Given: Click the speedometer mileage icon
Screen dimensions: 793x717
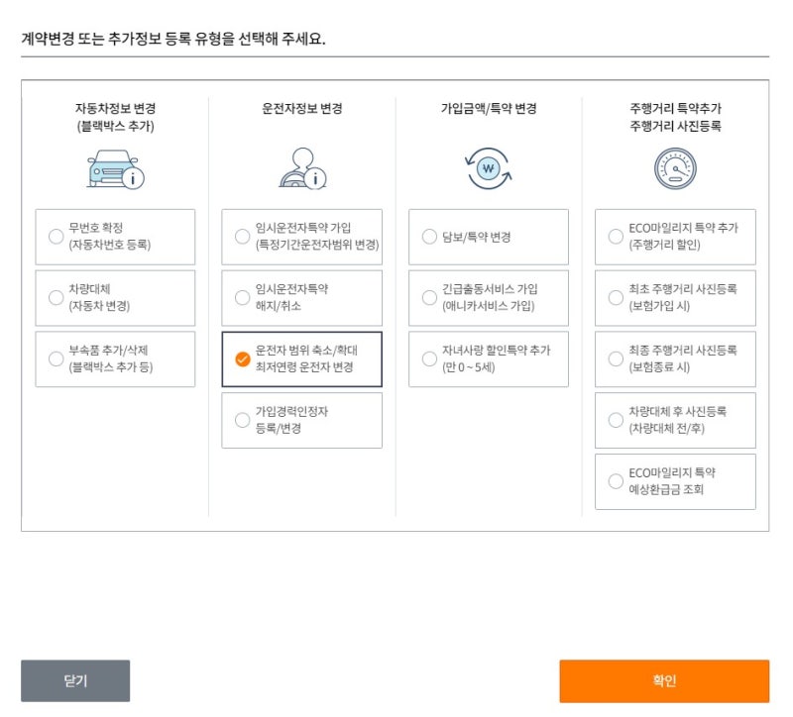Looking at the screenshot, I should click(x=675, y=168).
